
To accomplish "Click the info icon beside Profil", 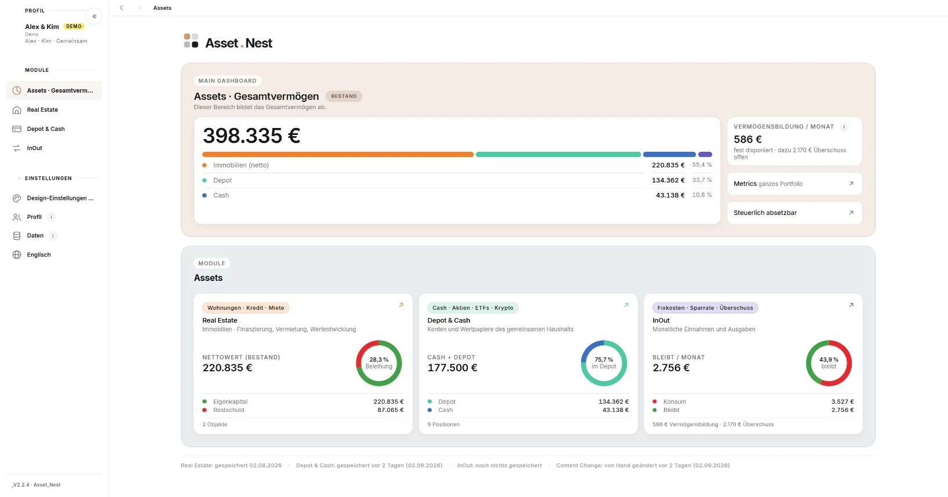I will coord(52,217).
